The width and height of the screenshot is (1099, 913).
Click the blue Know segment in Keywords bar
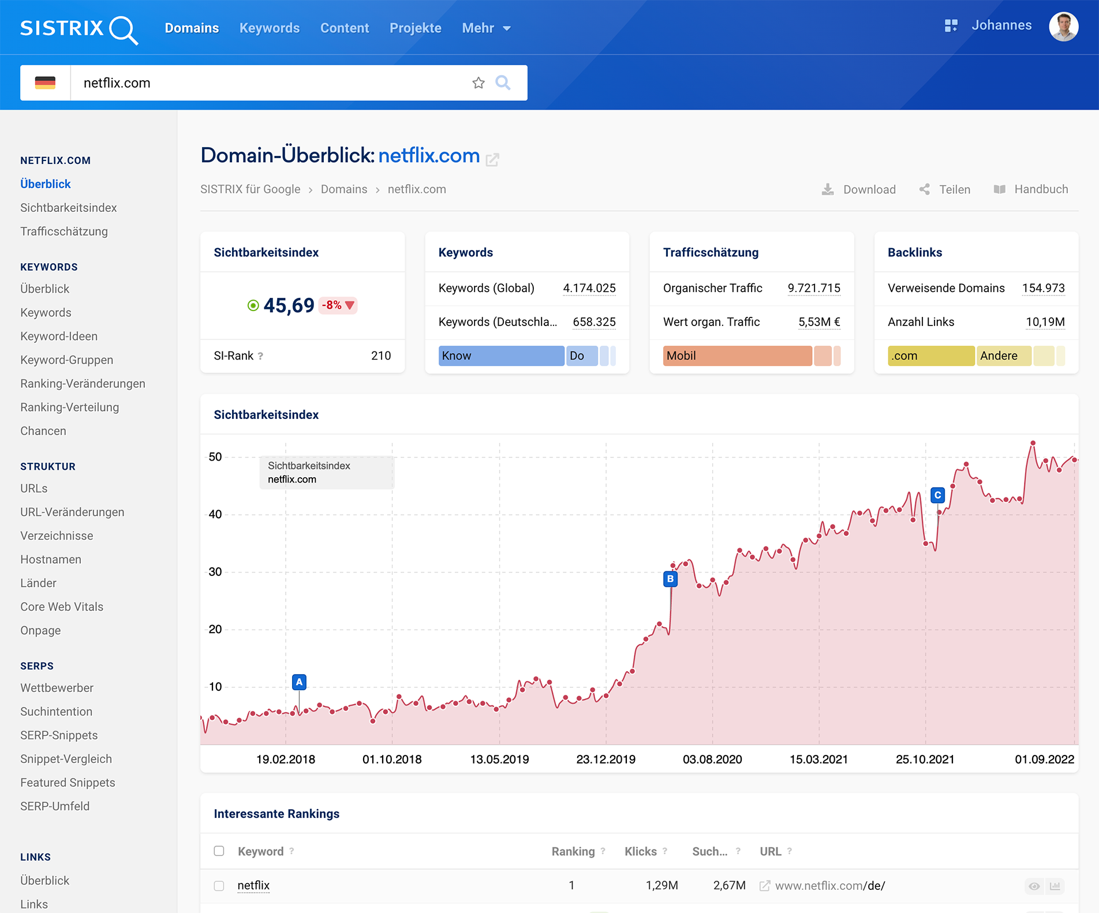pyautogui.click(x=500, y=356)
